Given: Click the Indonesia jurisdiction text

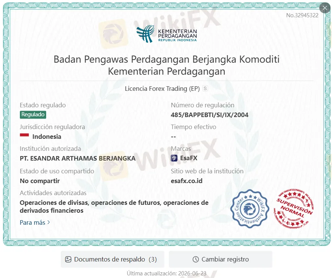Looking at the screenshot, I should click(x=47, y=137).
